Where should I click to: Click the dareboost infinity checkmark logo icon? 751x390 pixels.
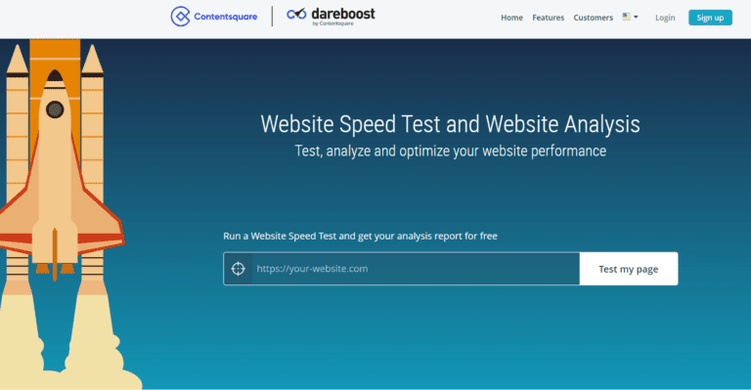pyautogui.click(x=296, y=14)
